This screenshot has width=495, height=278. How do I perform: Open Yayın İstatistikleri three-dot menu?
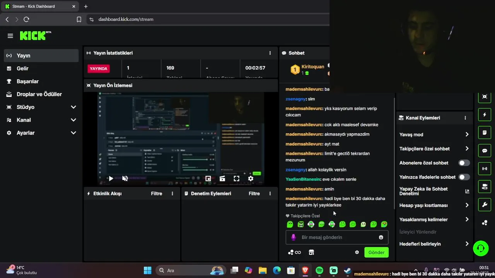tap(270, 53)
